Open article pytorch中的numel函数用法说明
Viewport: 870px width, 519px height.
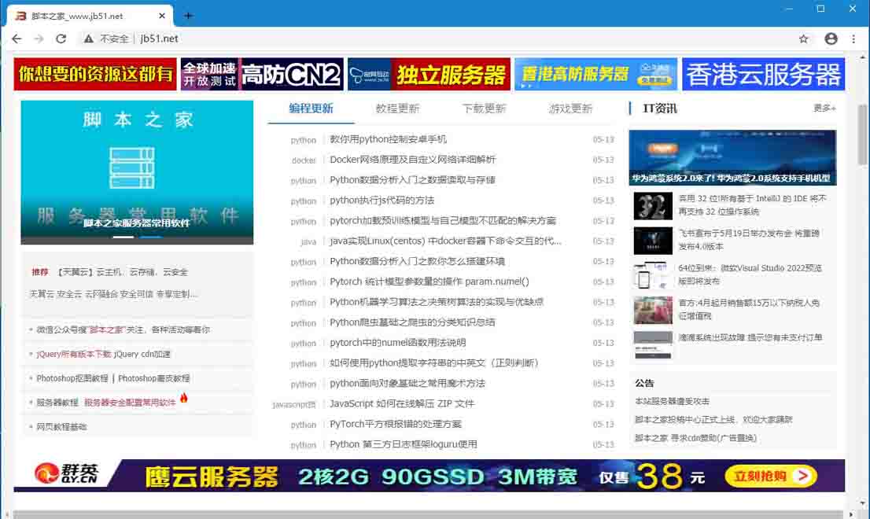pyautogui.click(x=398, y=343)
